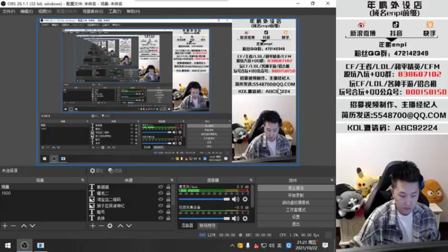Open the 视频采集设备 channel gear settings

pyautogui.click(x=245, y=218)
